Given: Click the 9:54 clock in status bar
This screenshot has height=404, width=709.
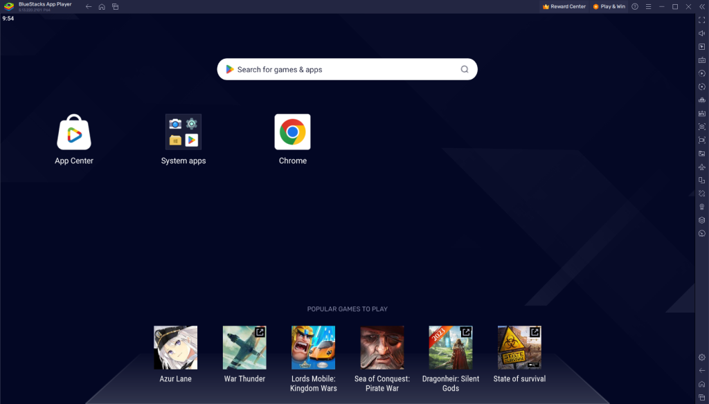Looking at the screenshot, I should [8, 19].
